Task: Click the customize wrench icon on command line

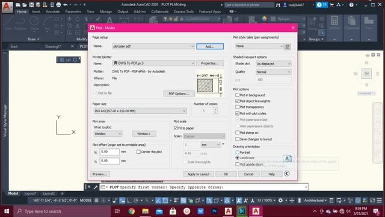Action: click(96, 187)
